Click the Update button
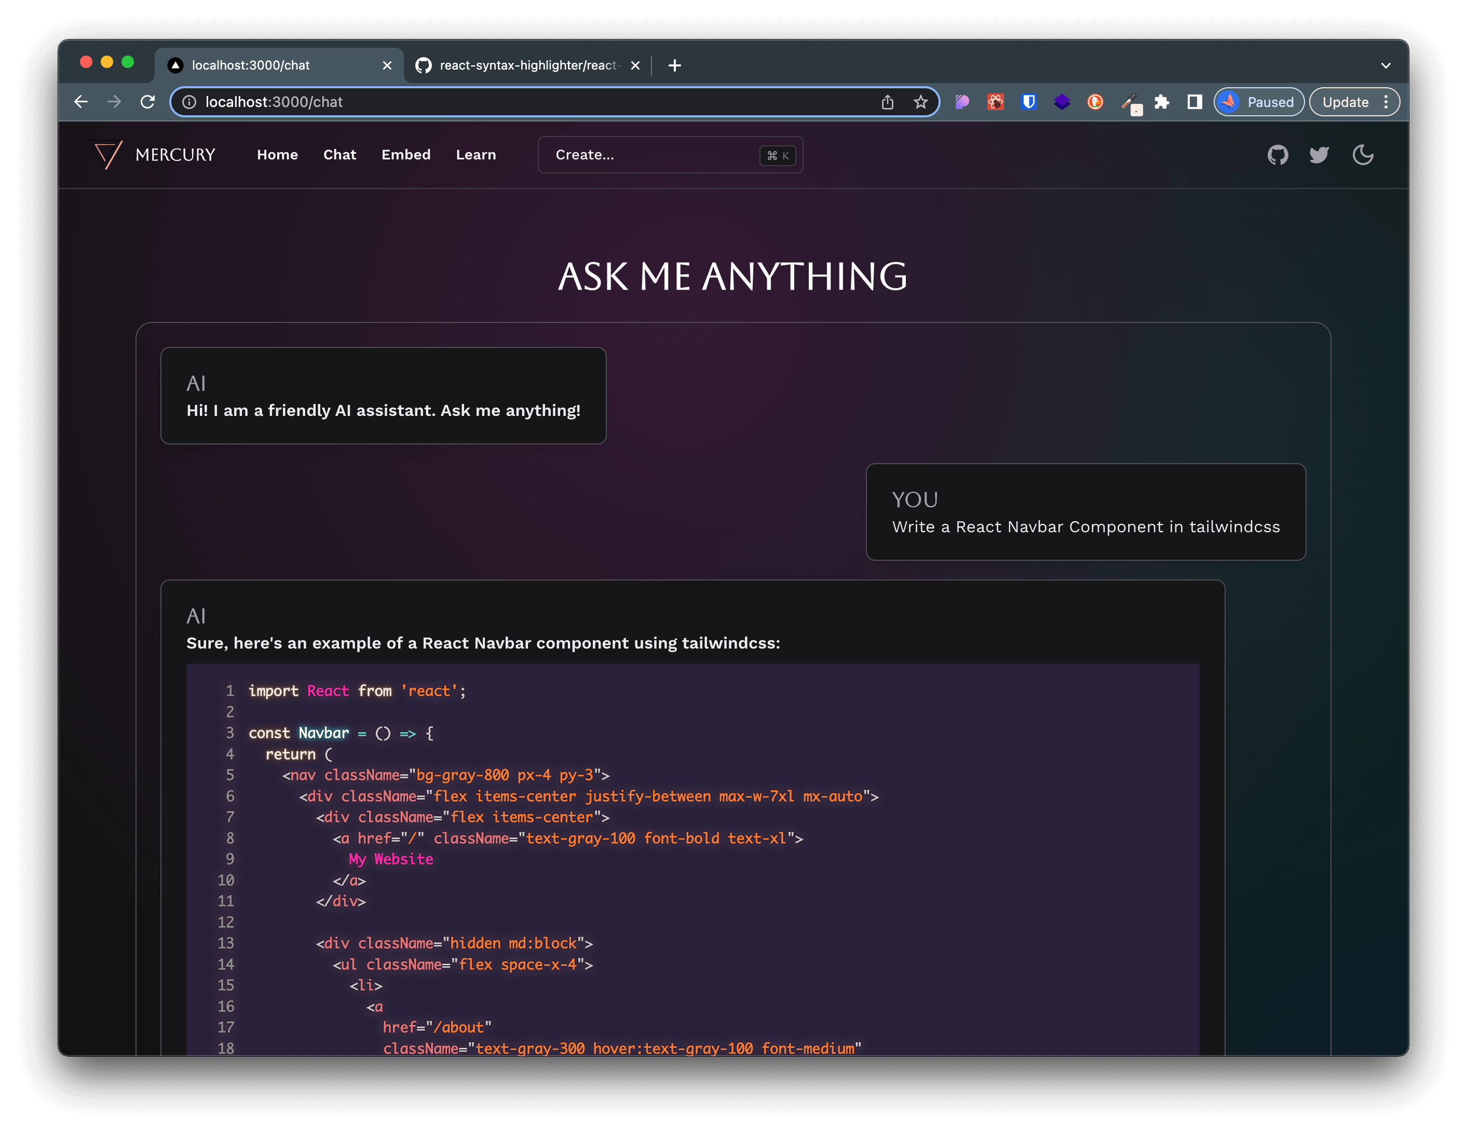1467x1133 pixels. pos(1344,101)
